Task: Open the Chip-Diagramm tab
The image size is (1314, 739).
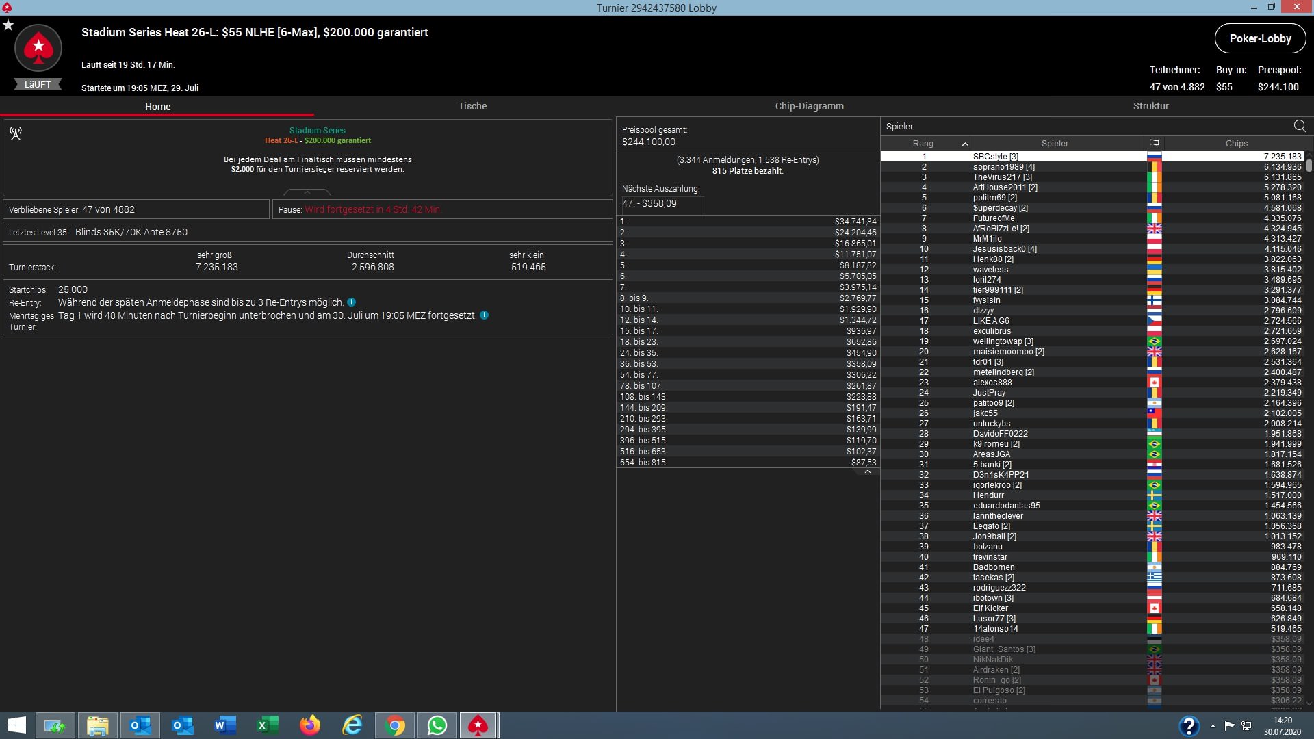Action: coord(809,106)
